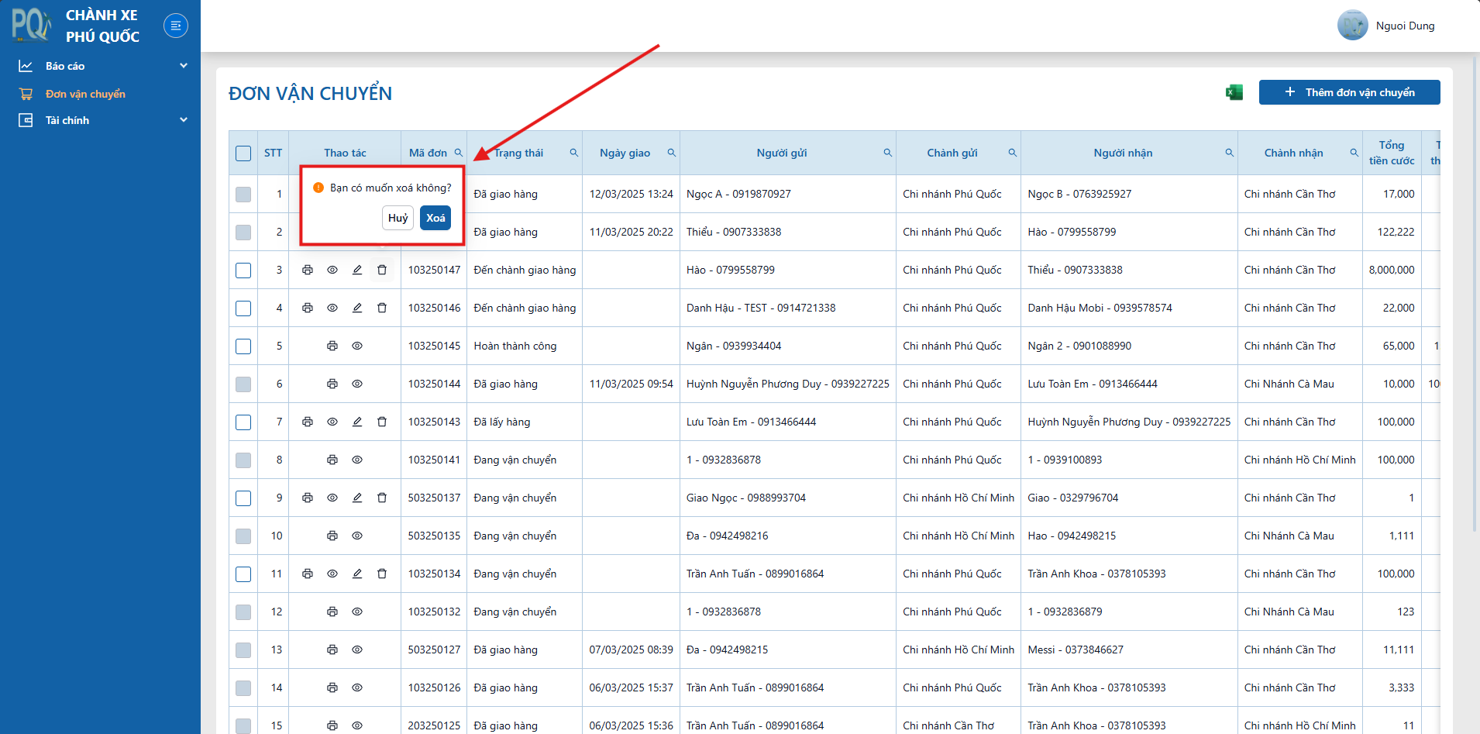1480x734 pixels.
Task: Print order 103250141
Action: 332,460
